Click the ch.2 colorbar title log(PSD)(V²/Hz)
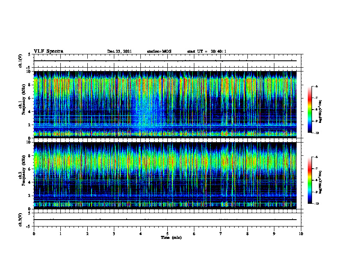Image resolution: width=339 pixels, height=262 pixels. (x=321, y=182)
